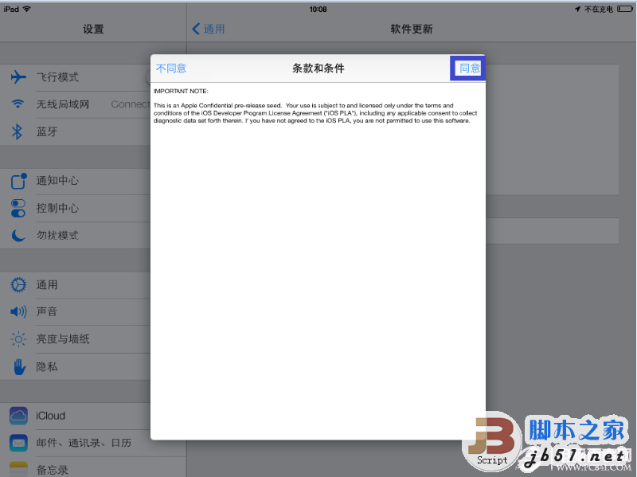Tap the Notification Center (通知中心) icon

pyautogui.click(x=18, y=182)
